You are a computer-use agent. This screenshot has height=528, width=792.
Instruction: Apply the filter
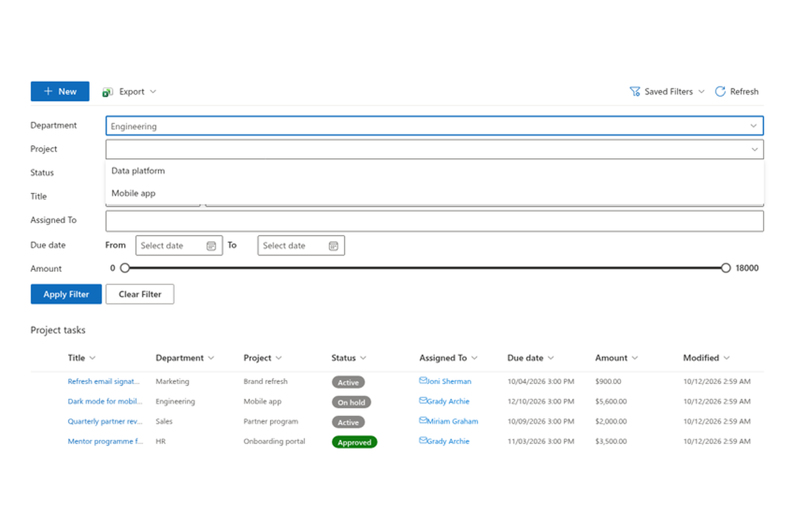click(x=66, y=294)
